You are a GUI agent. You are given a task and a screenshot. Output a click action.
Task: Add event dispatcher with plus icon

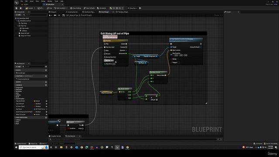46,117
